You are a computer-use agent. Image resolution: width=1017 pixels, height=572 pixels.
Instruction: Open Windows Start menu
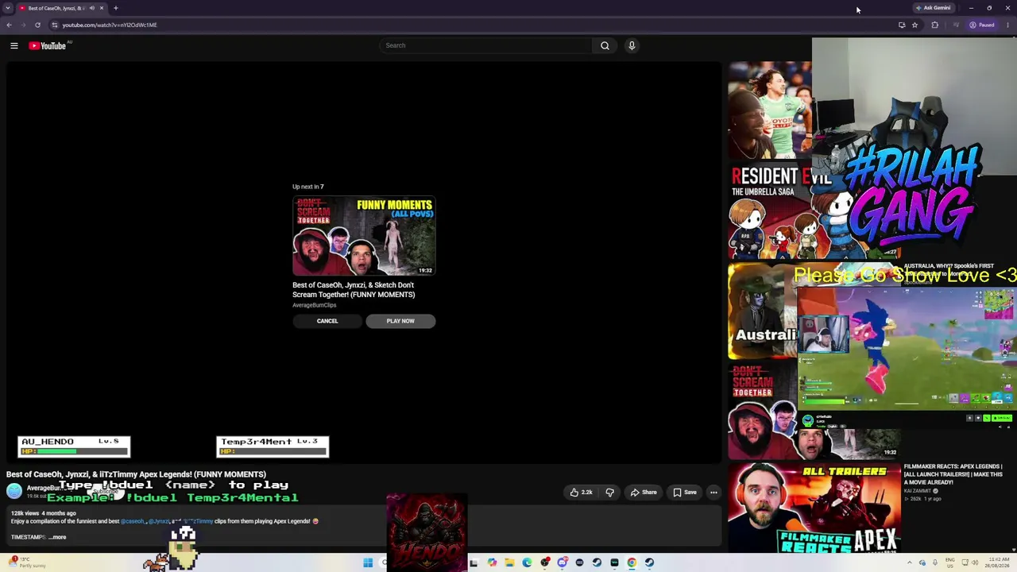(368, 563)
